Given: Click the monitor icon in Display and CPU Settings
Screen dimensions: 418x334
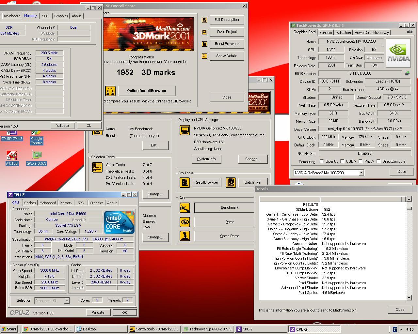Looking at the screenshot, I should [185, 130].
